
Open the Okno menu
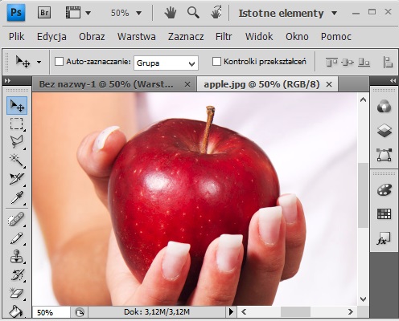(x=297, y=37)
